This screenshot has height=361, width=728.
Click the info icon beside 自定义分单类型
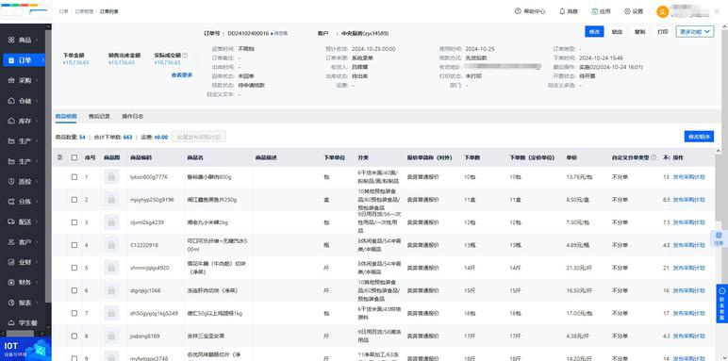(x=654, y=157)
